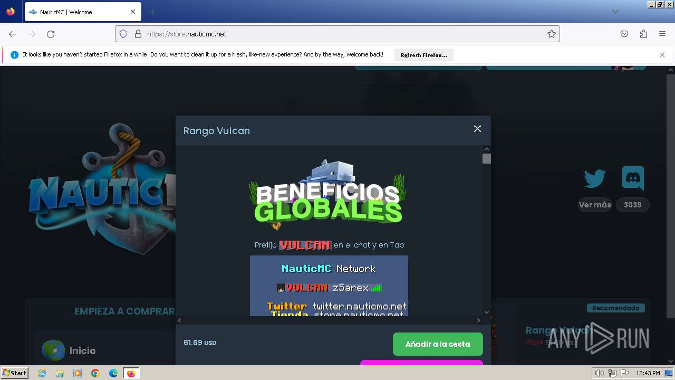Open a new tab with plus button
Screen dimensions: 675x380
coord(152,12)
